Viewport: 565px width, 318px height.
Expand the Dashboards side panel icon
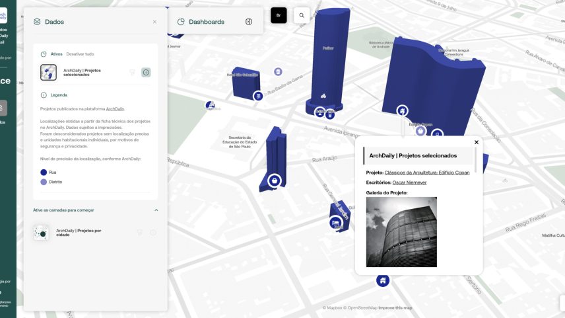(x=249, y=22)
